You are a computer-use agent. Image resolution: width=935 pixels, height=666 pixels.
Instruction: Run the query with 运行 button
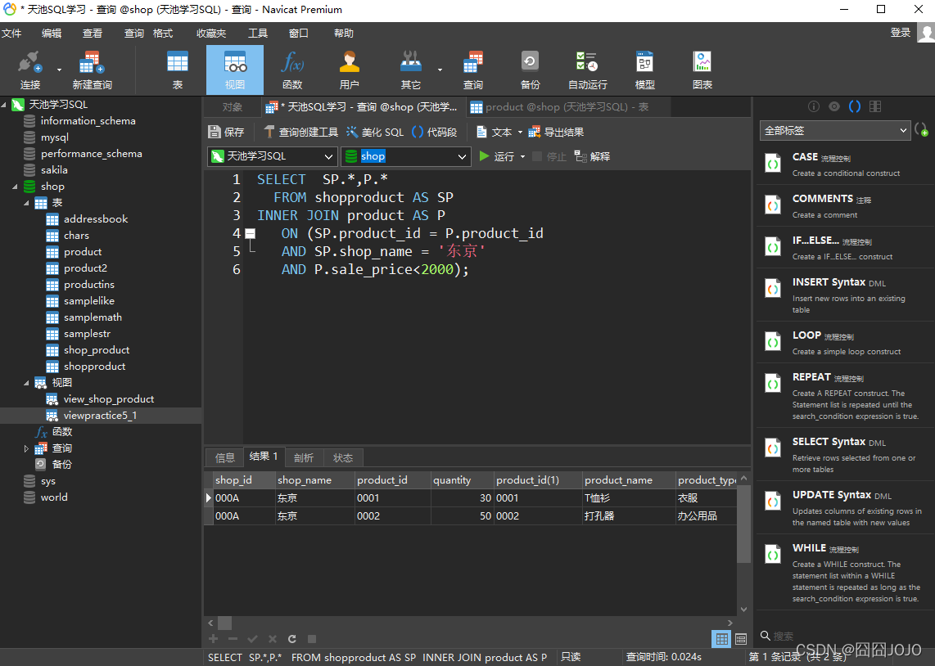click(x=496, y=156)
